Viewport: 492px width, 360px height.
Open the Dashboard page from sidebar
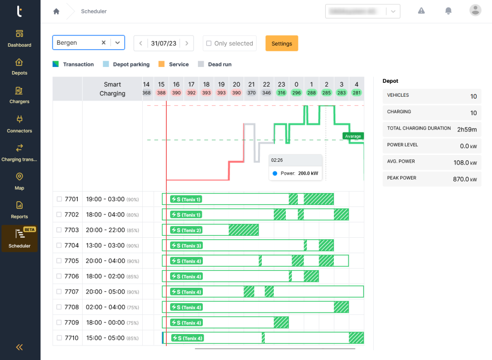(20, 39)
